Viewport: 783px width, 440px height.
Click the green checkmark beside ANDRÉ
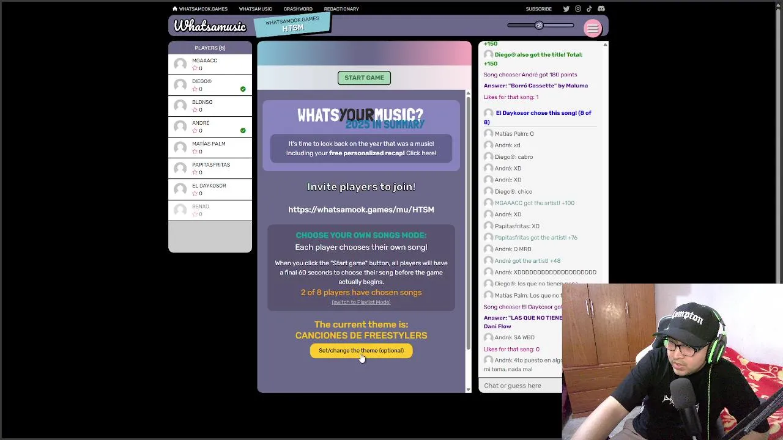pos(243,131)
